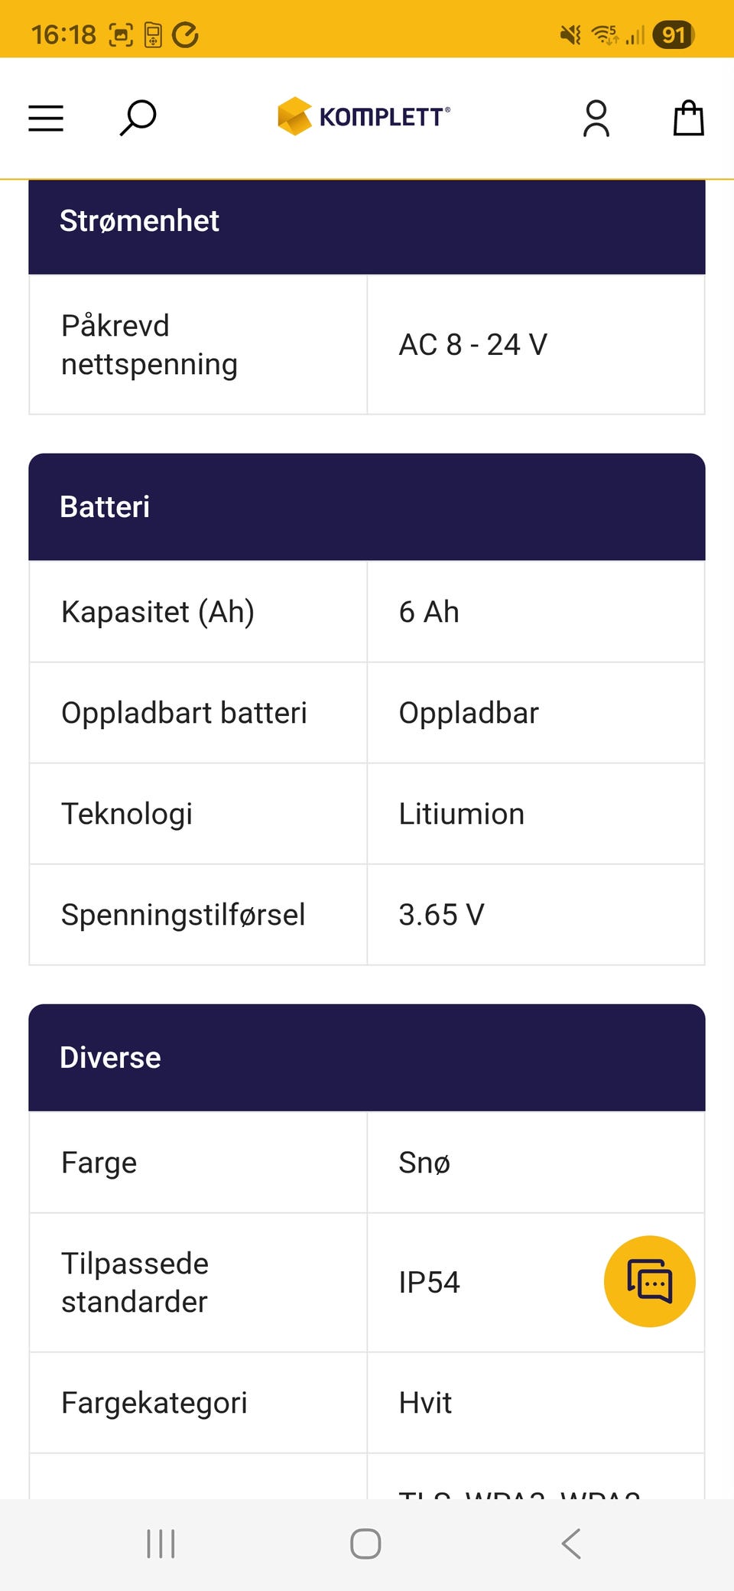734x1591 pixels.
Task: Tap the Fargekategori Hvit value
Action: tap(426, 1403)
